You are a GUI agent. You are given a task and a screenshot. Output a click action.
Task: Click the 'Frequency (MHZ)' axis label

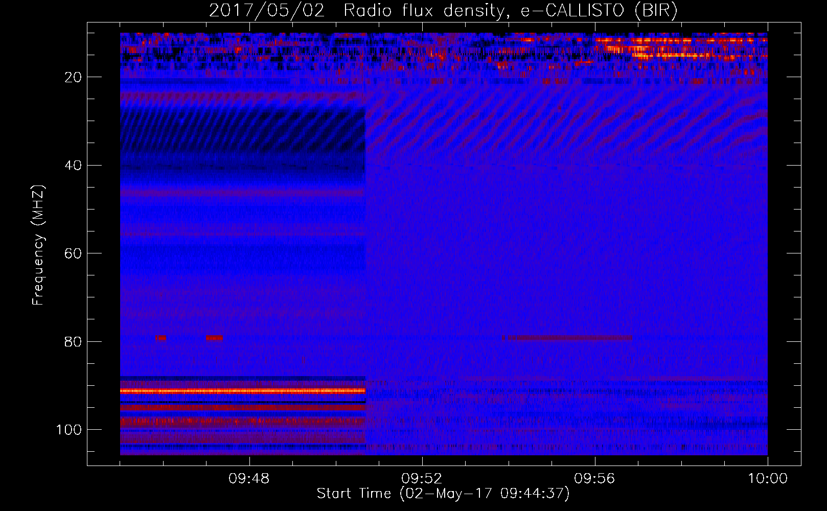click(38, 245)
